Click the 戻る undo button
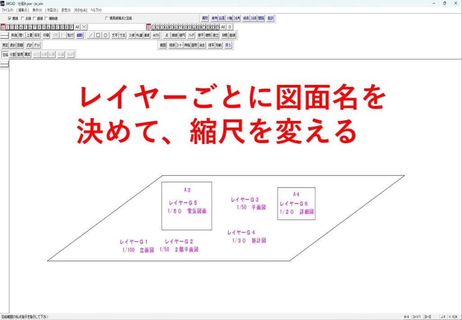 228,45
